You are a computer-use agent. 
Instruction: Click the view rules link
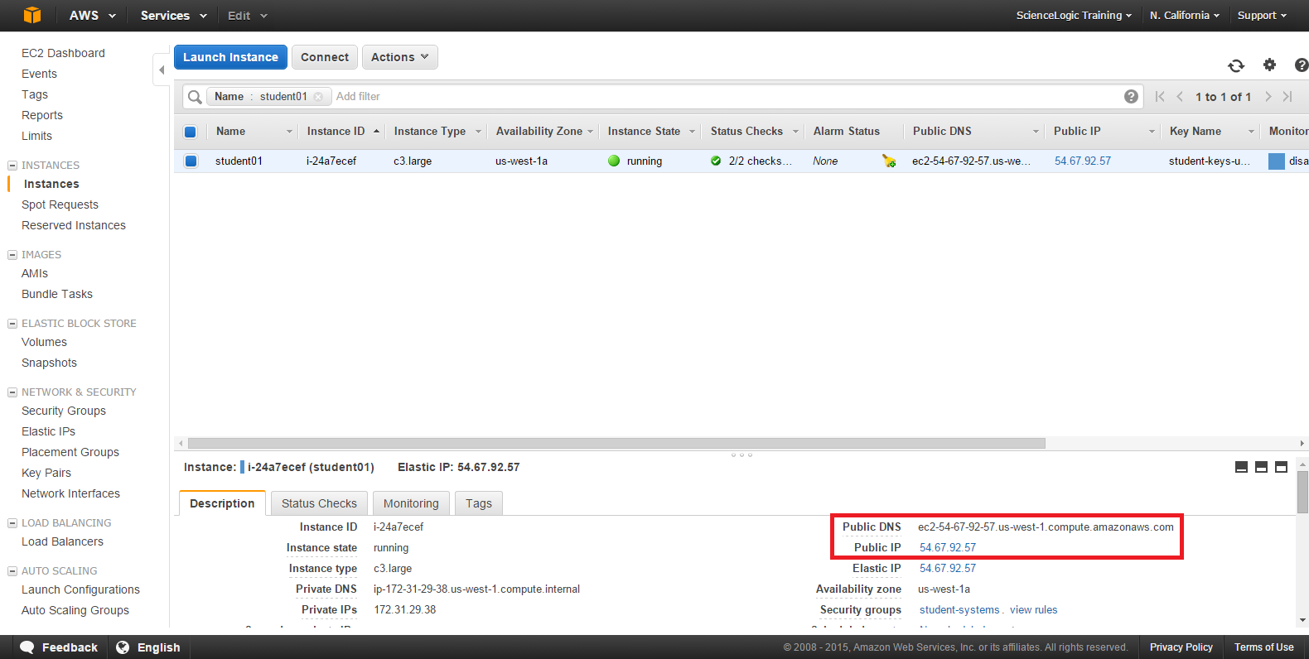(x=1033, y=610)
